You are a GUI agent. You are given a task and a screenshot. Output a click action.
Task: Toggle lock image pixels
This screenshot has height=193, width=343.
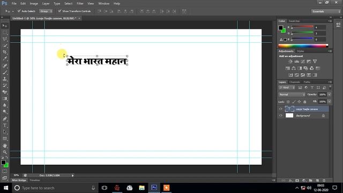click(294, 102)
